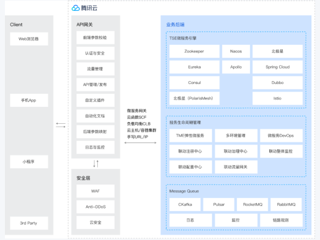The width and height of the screenshot is (320, 240).
Task: Select the 联动配置中心 box
Action: click(x=191, y=167)
